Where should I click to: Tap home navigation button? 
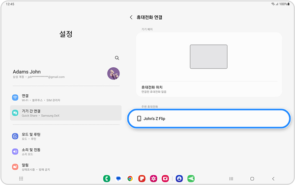(252, 179)
